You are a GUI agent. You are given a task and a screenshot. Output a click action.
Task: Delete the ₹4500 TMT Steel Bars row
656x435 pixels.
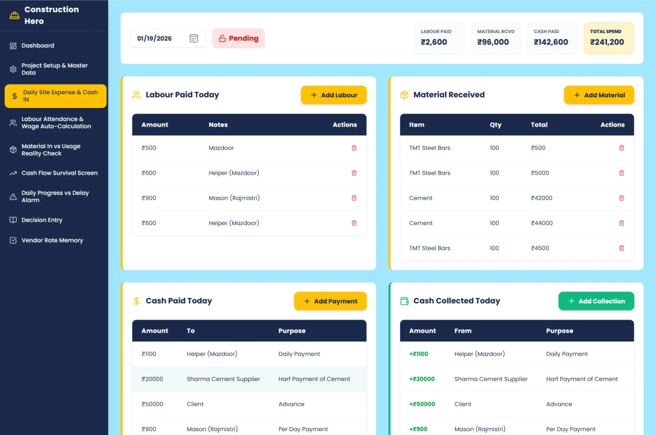point(621,248)
